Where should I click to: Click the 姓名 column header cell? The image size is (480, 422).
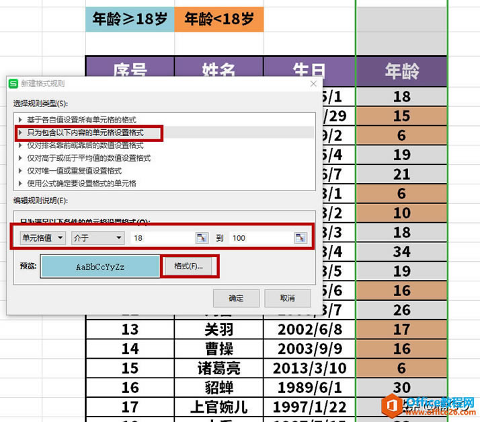point(218,67)
